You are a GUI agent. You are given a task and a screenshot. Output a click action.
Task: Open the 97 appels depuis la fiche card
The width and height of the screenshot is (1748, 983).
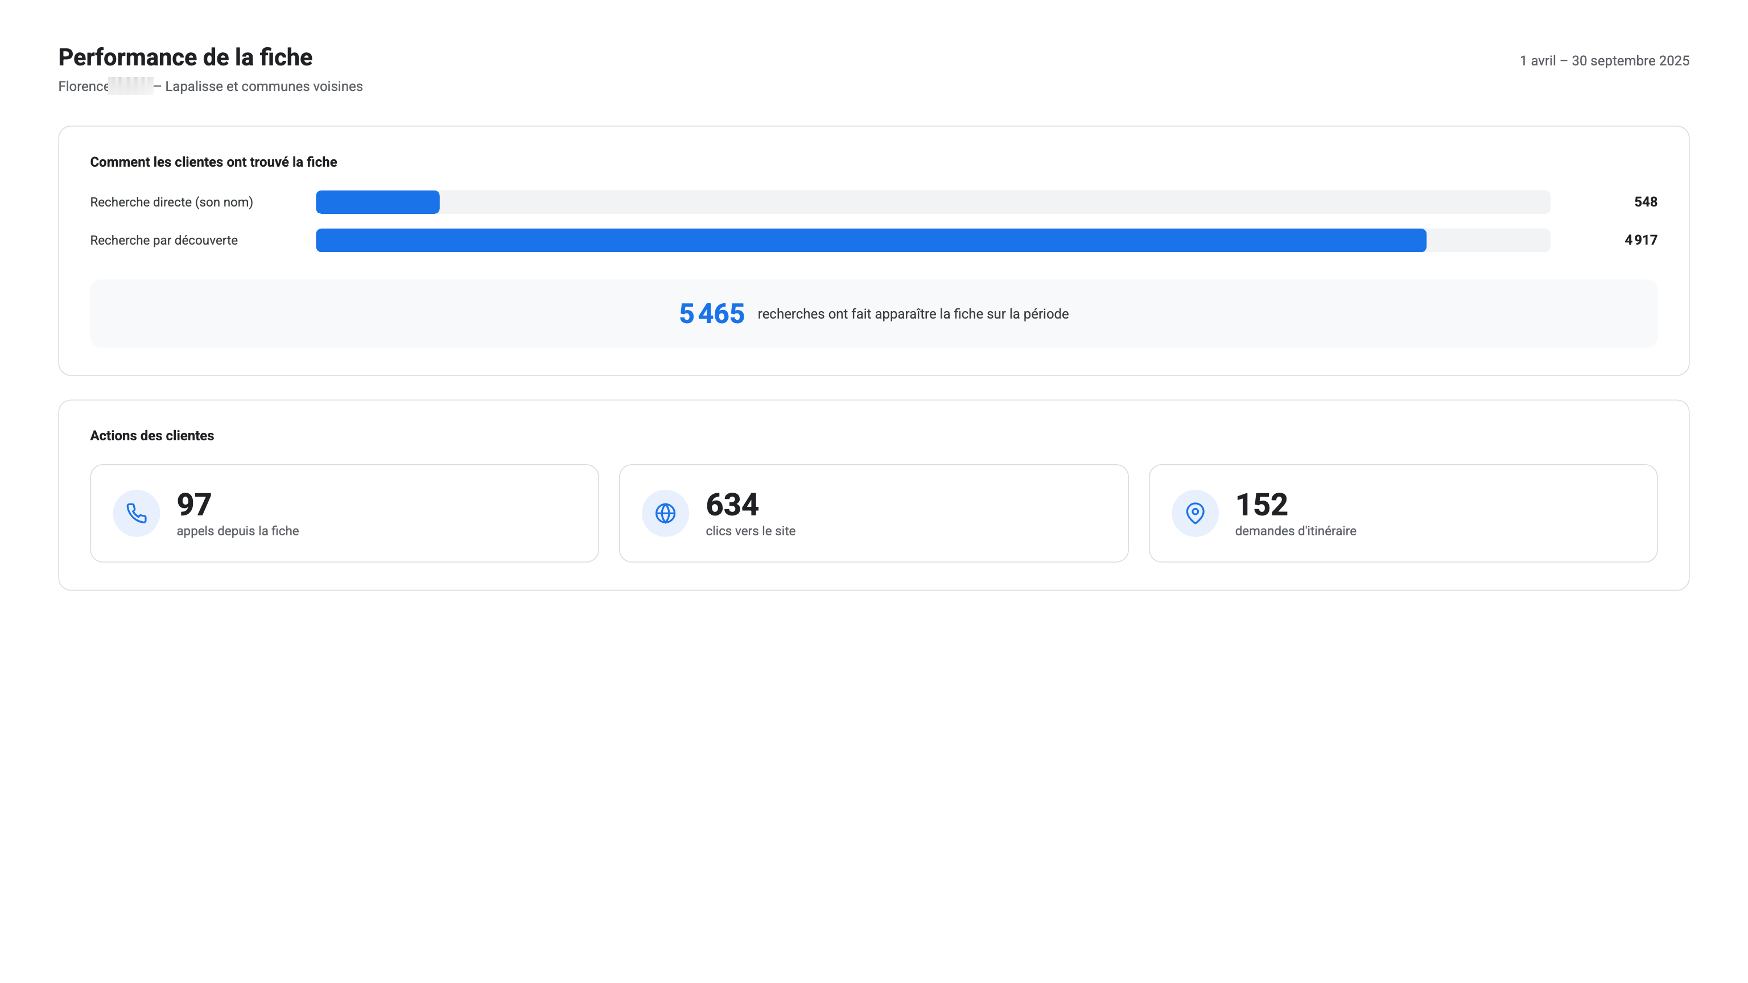344,513
